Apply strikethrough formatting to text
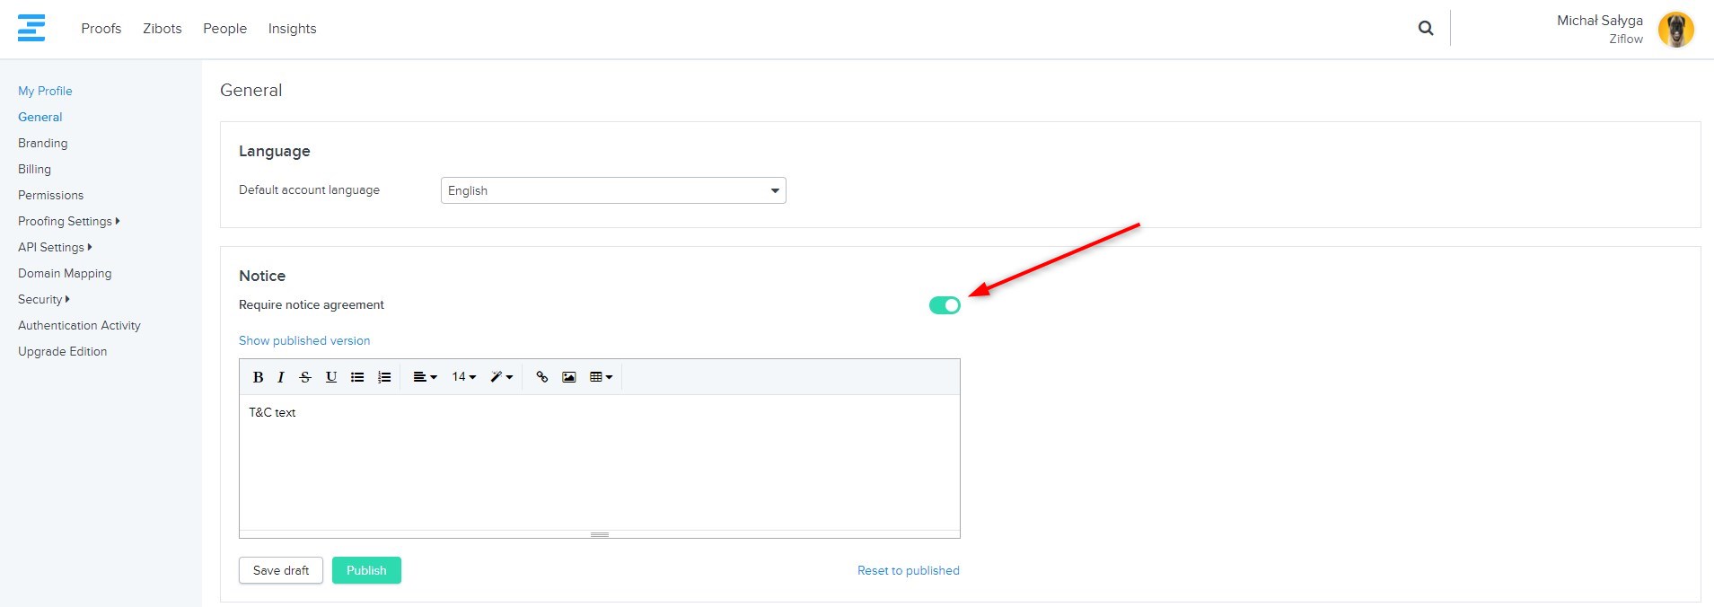This screenshot has height=607, width=1714. [305, 377]
